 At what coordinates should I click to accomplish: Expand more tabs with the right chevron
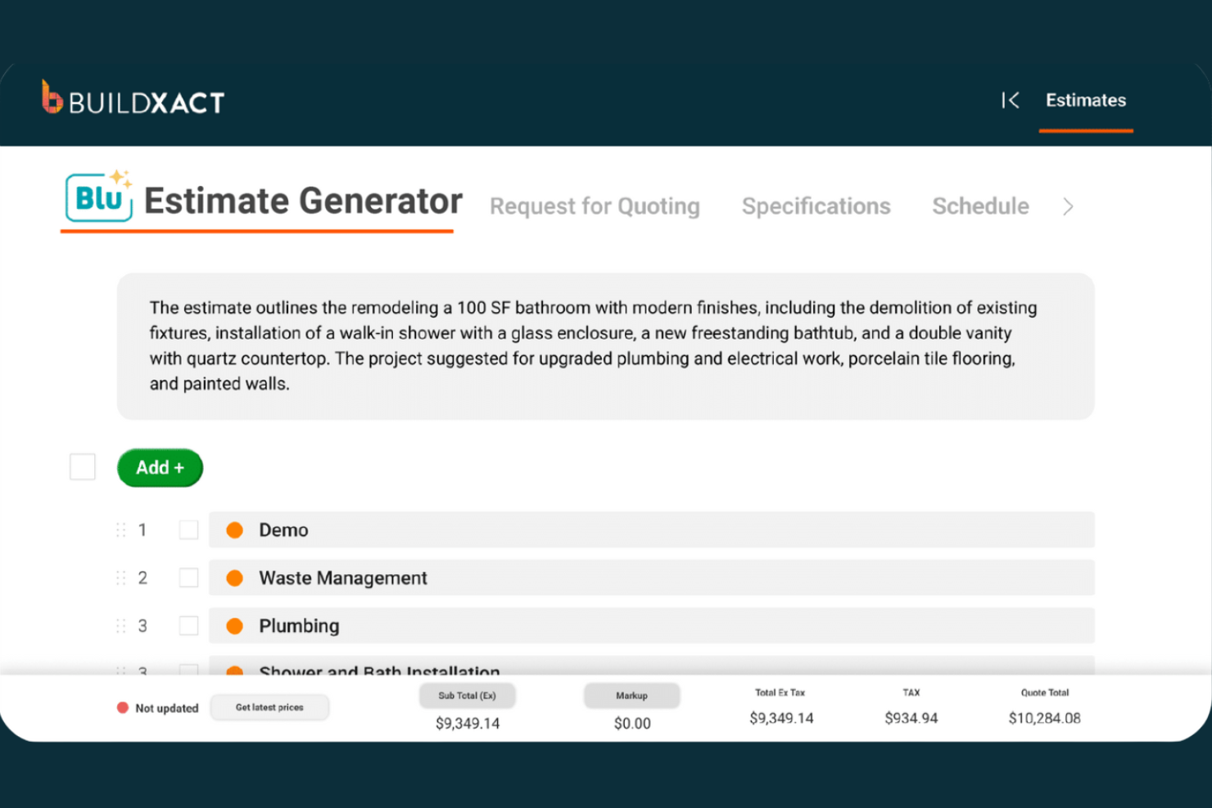(x=1068, y=206)
